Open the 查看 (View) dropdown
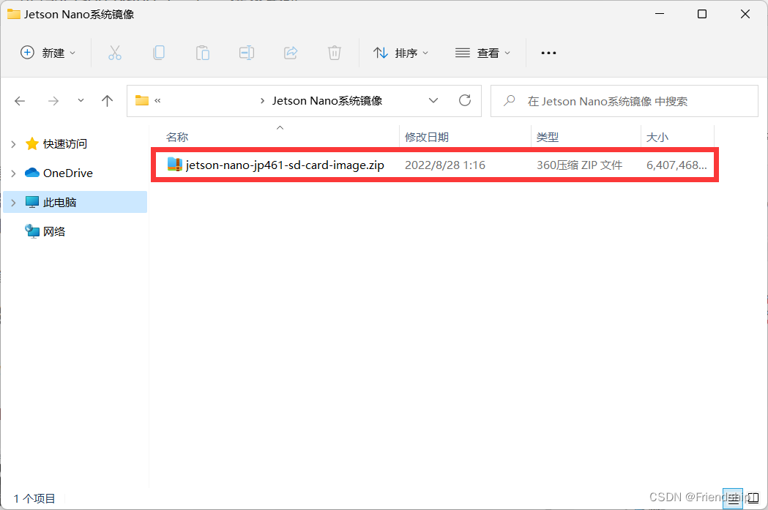Screen dimensions: 768x510 tap(483, 53)
